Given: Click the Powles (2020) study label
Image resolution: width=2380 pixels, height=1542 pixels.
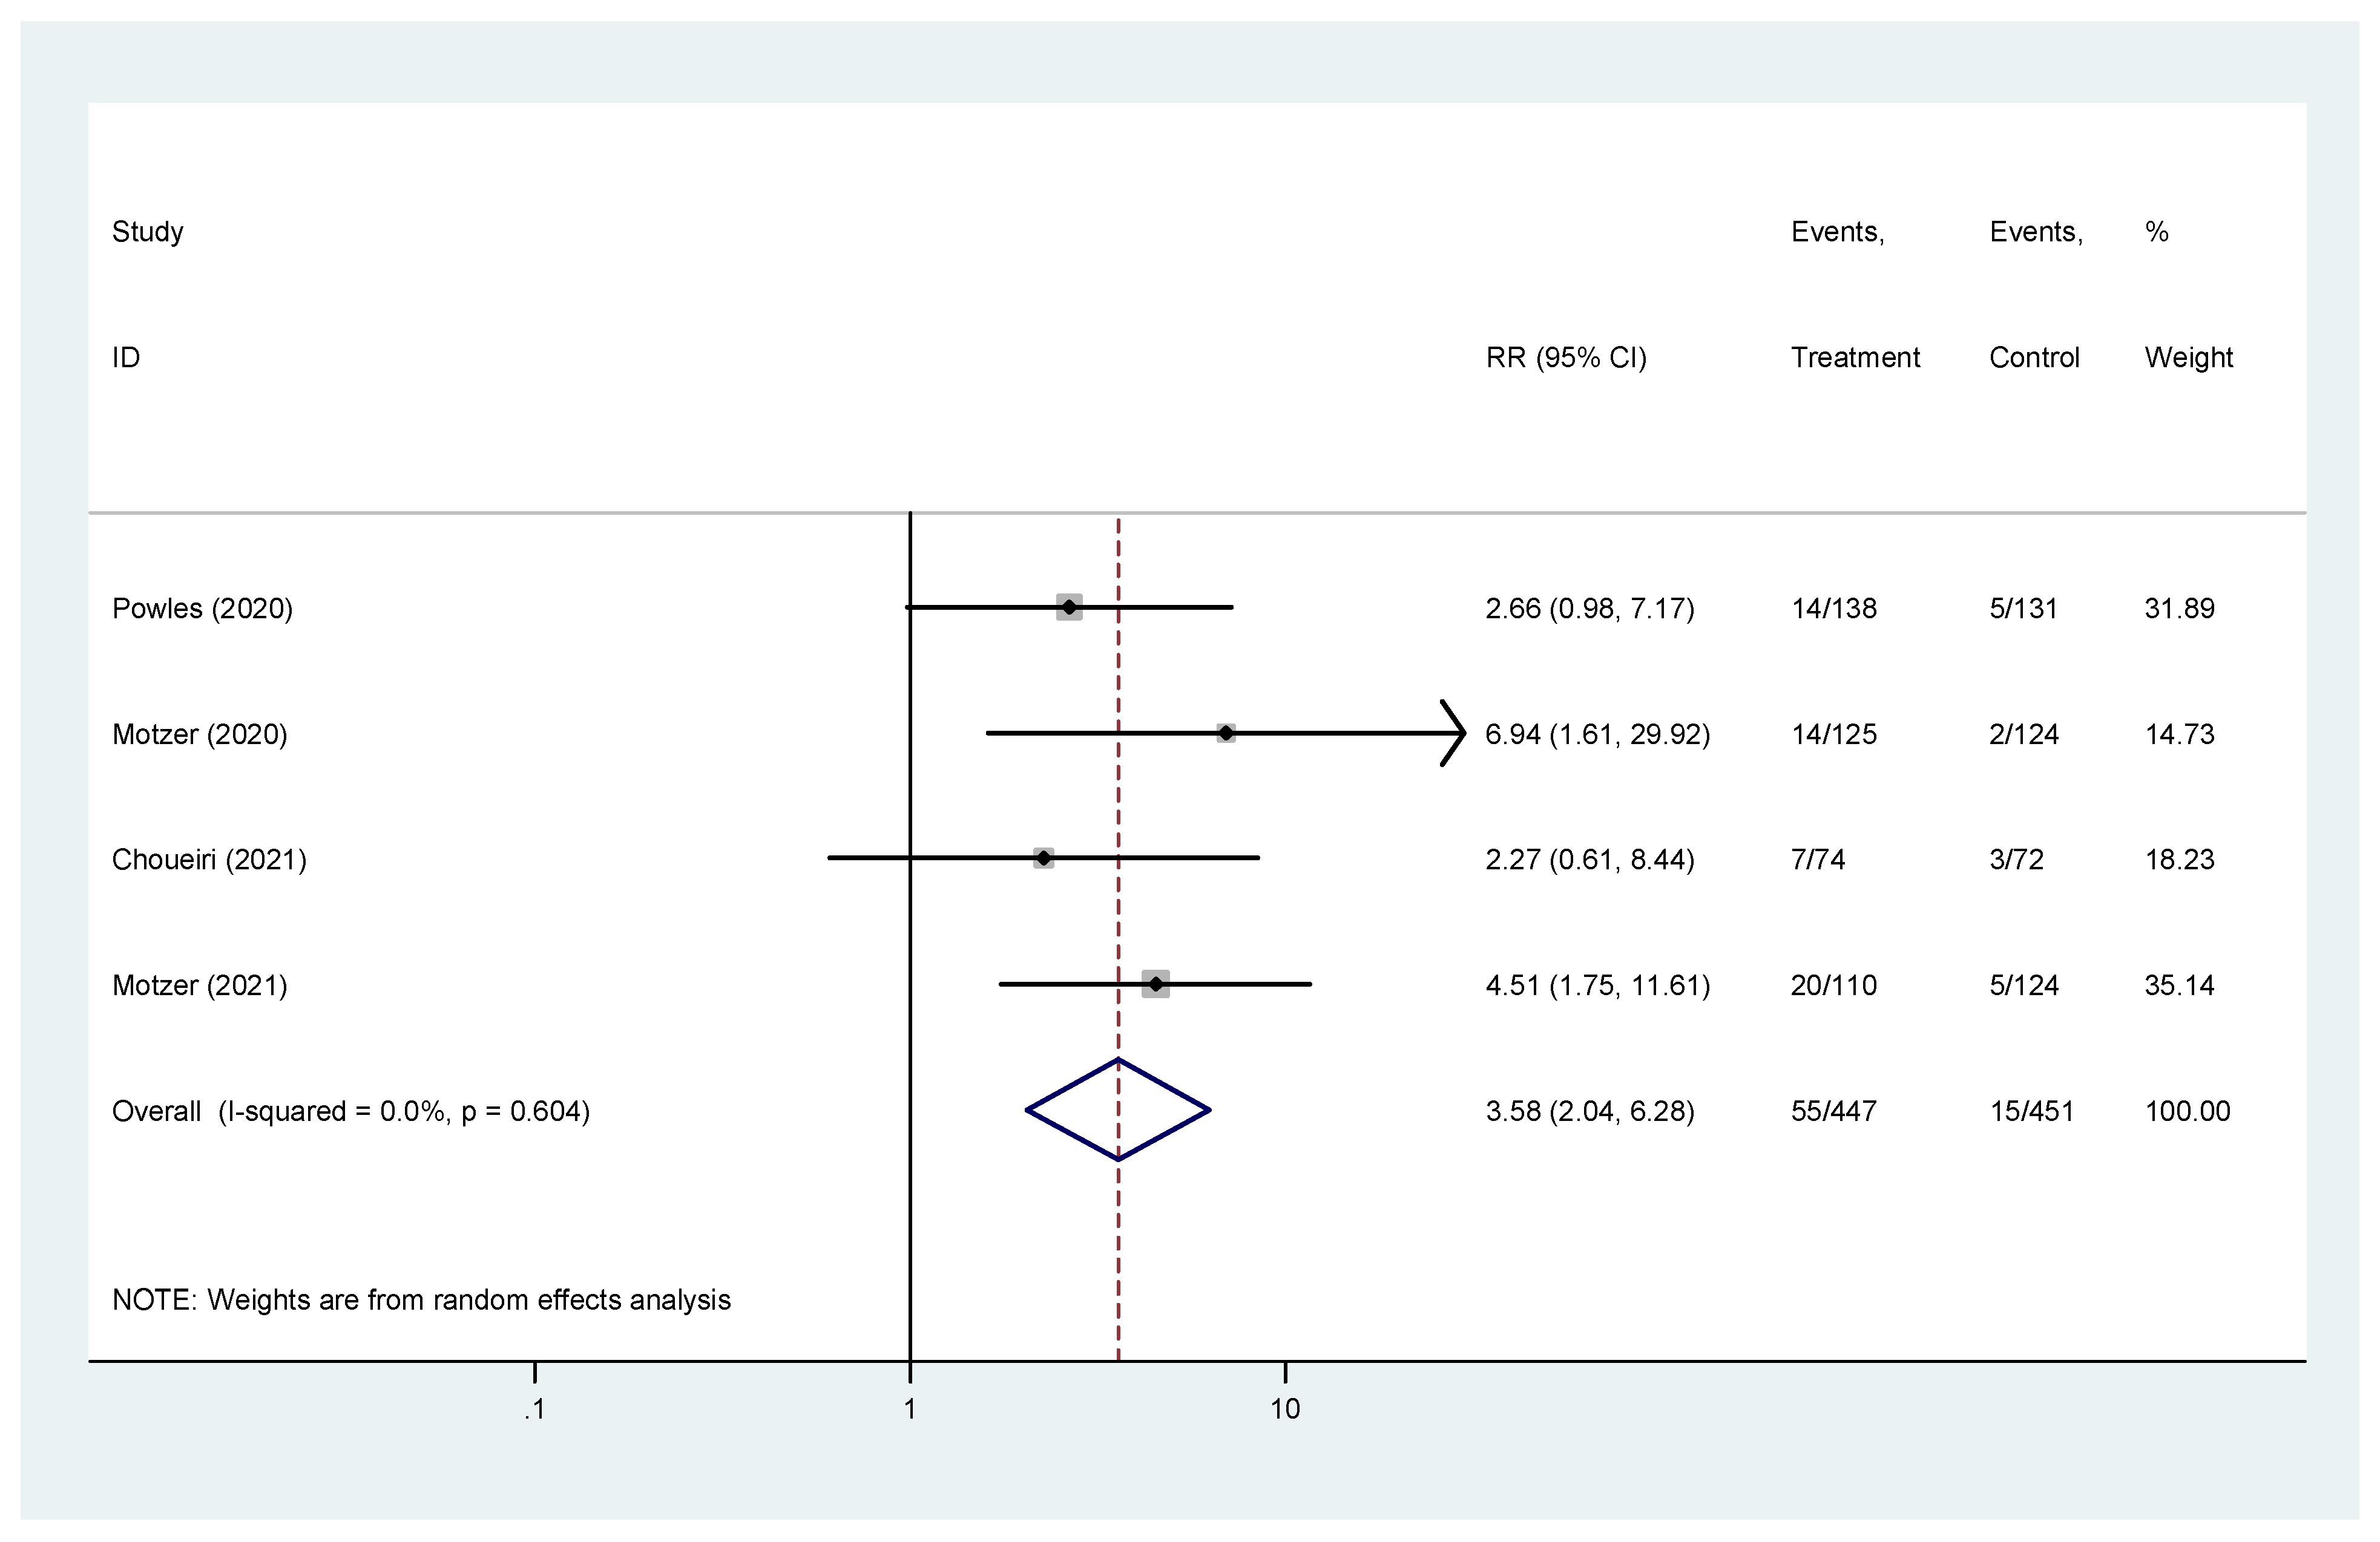Looking at the screenshot, I should click(x=202, y=609).
